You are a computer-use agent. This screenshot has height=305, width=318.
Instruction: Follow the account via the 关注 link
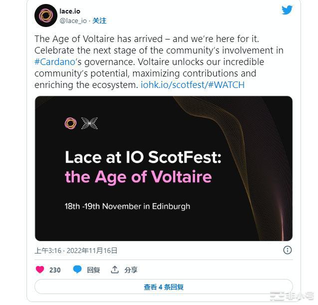(100, 20)
